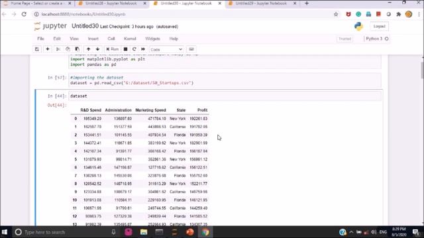Open the View menu
Screen dimensions: 424x238
pos(74,39)
